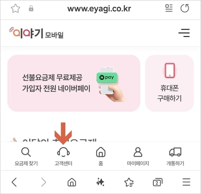
Task: Bookmark page with the star icon in address bar
Action: pyautogui.click(x=15, y=9)
